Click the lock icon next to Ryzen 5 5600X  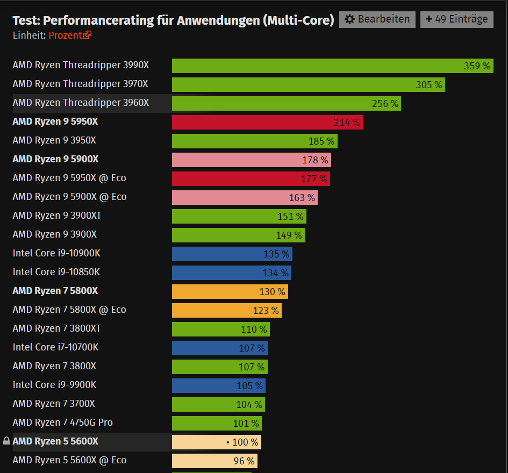coord(6,441)
